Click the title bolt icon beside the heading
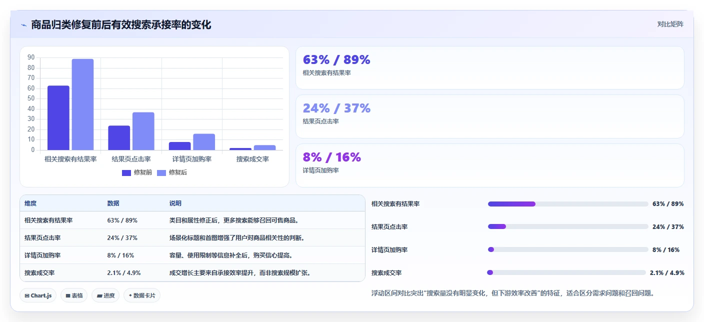 (24, 24)
